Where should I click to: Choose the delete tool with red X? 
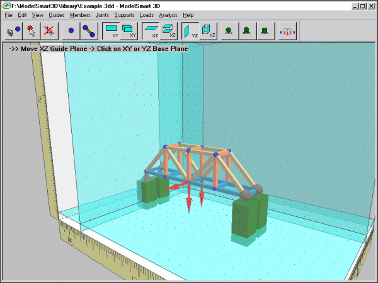[x=49, y=31]
